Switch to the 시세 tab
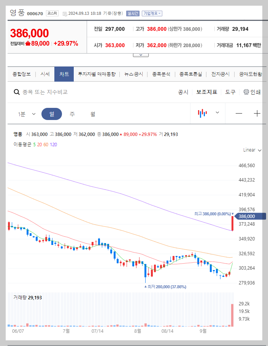Viewport: 268px width, 346px height. [x=45, y=74]
